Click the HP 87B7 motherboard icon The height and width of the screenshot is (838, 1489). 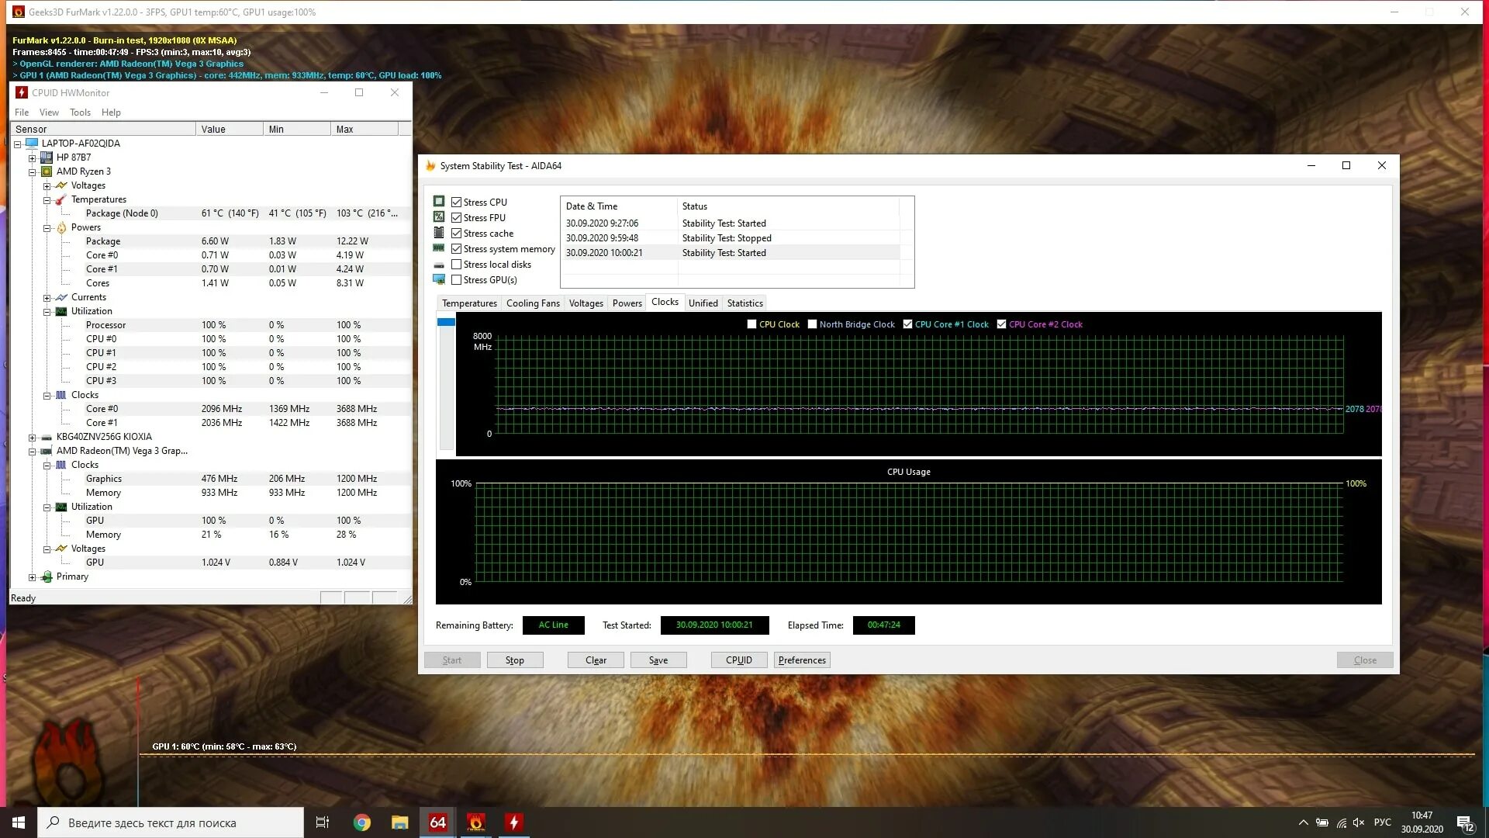47,157
